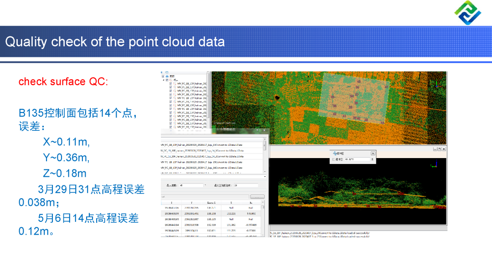The height and width of the screenshot is (277, 492).
Task: Click the green Classification legend swatch
Action: pos(214,127)
